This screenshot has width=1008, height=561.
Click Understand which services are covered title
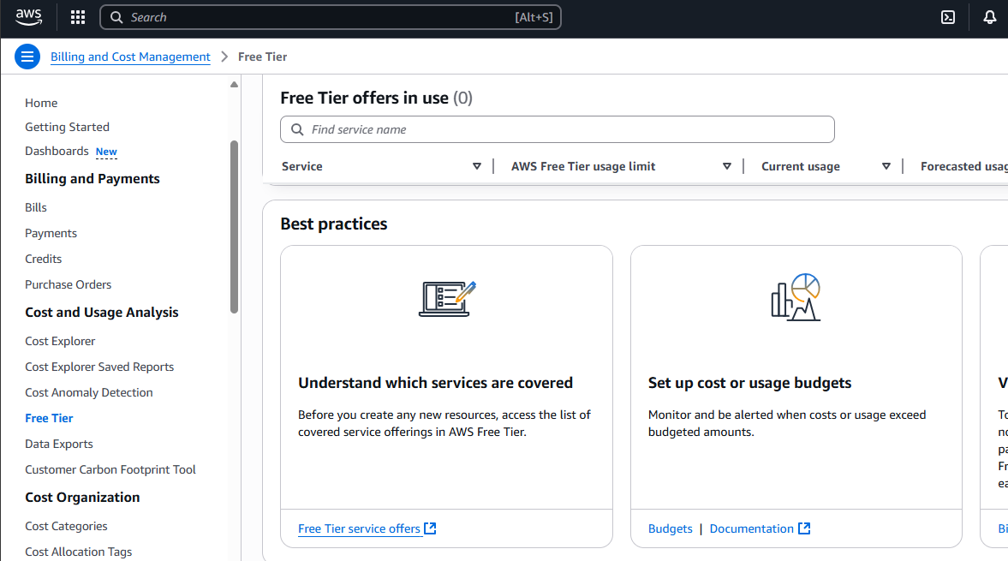point(435,383)
